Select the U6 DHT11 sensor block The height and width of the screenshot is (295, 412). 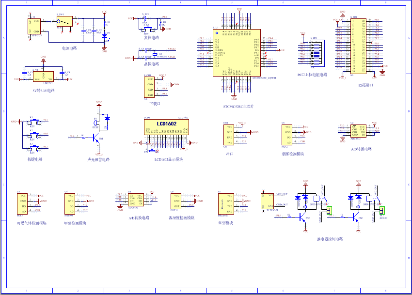tap(176, 201)
